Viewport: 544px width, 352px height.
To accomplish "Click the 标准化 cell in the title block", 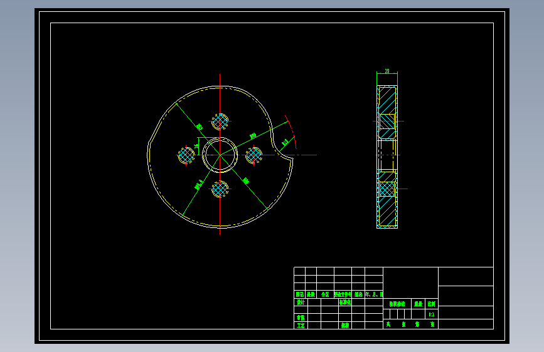I will 345,302.
